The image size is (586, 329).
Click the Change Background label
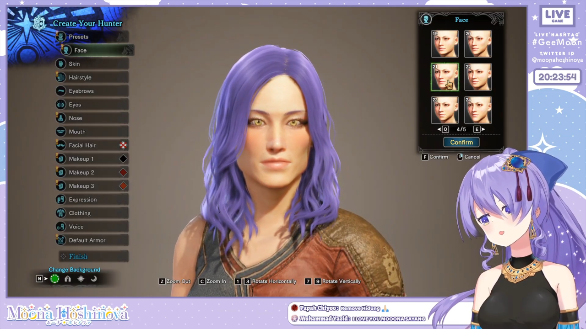(x=74, y=270)
